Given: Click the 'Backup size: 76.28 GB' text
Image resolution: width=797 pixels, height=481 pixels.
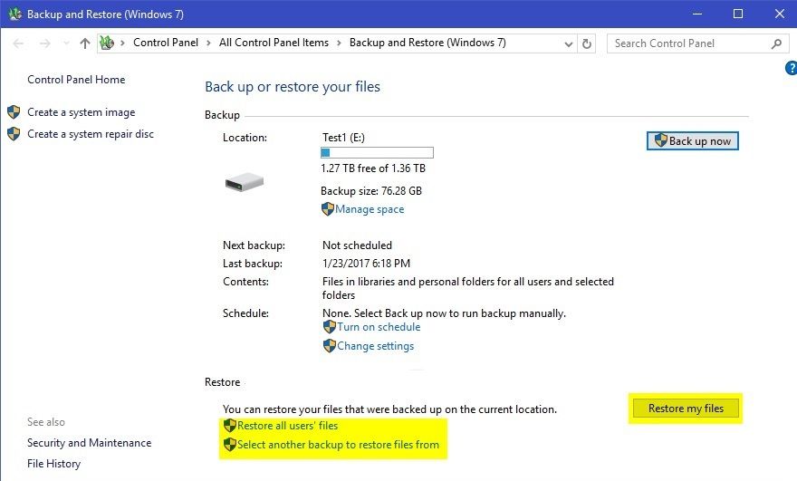Looking at the screenshot, I should coord(371,191).
